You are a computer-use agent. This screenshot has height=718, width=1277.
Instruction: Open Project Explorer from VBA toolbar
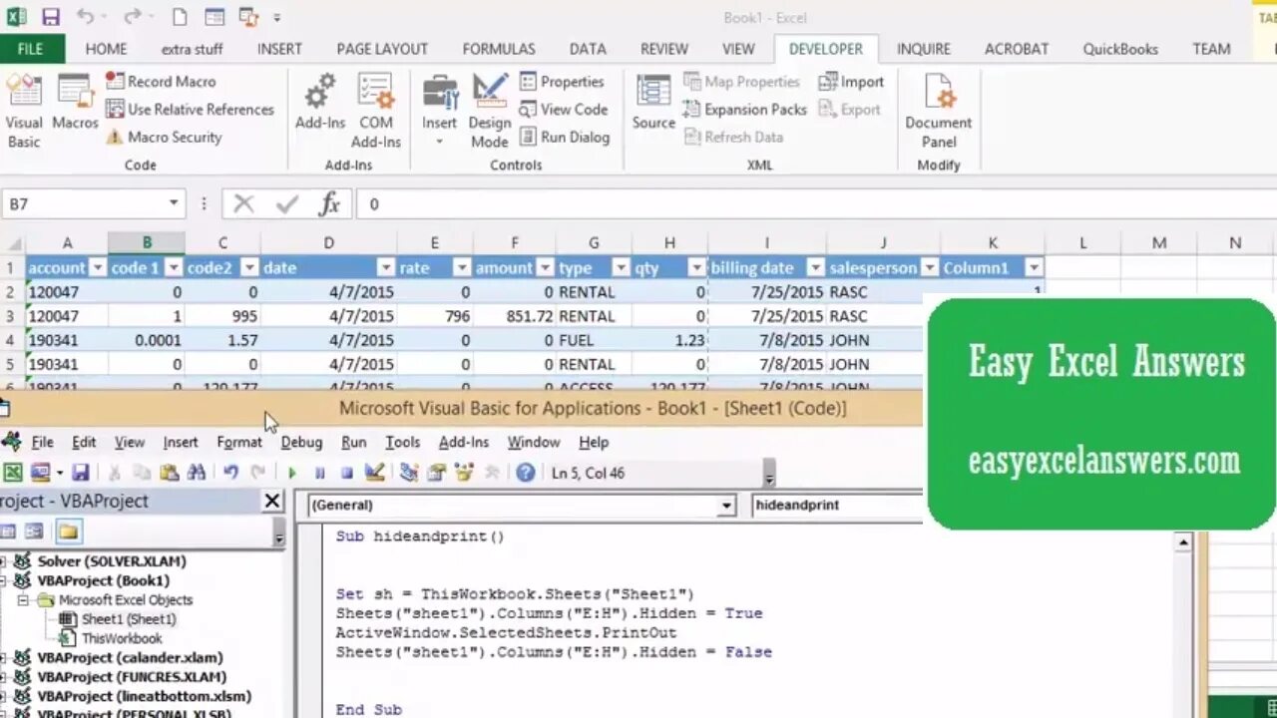click(x=409, y=473)
